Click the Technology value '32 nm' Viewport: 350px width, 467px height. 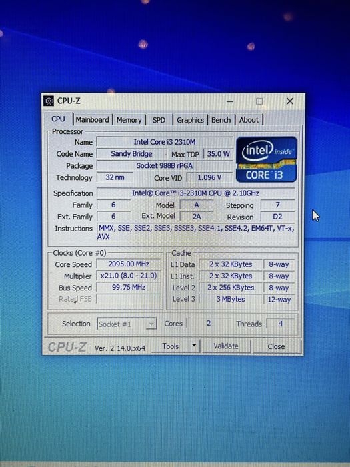pyautogui.click(x=115, y=177)
